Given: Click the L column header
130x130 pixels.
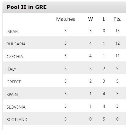Looking at the screenshot, I should tap(104, 19).
